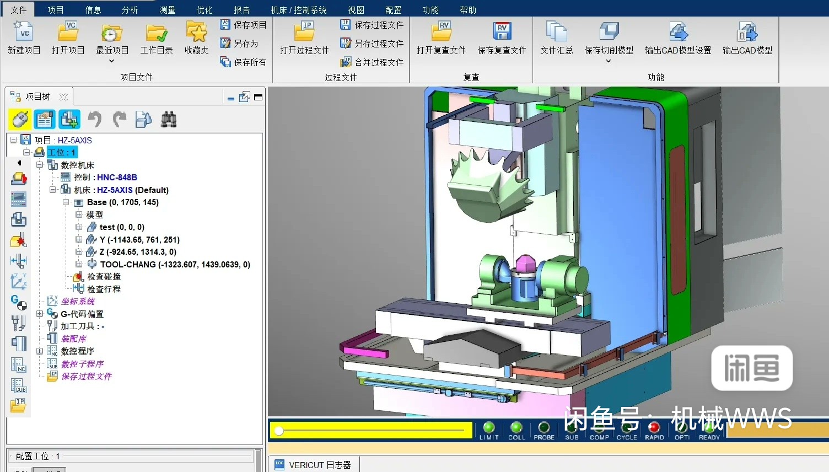This screenshot has width=829, height=472.
Task: Click the G-code sidebar icon
Action: coord(19,302)
